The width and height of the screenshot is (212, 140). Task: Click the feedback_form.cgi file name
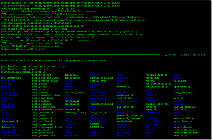click(x=76, y=112)
